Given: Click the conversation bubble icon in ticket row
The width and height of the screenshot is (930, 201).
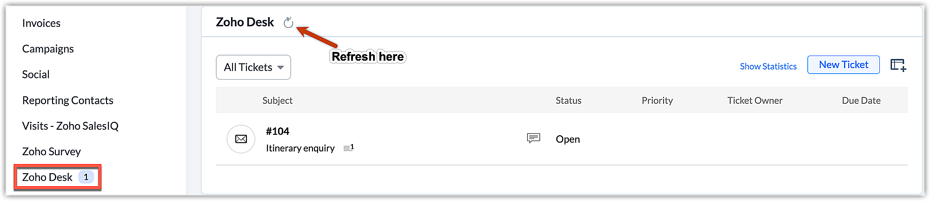Looking at the screenshot, I should point(533,138).
